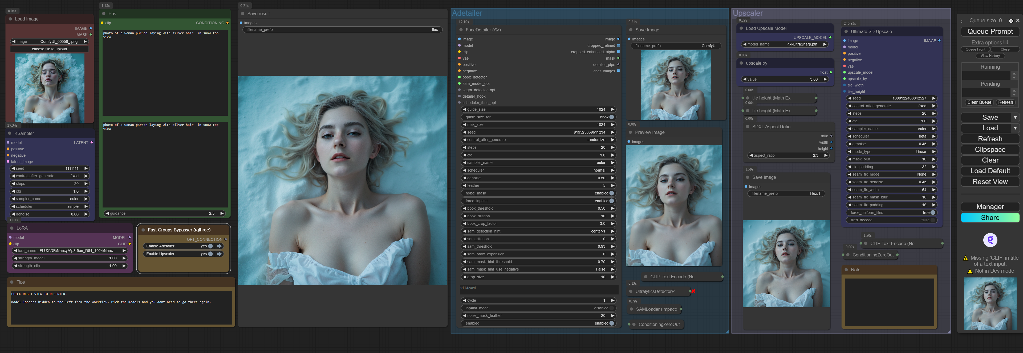Open settings gear in queue panel
The height and width of the screenshot is (353, 1023).
1011,21
